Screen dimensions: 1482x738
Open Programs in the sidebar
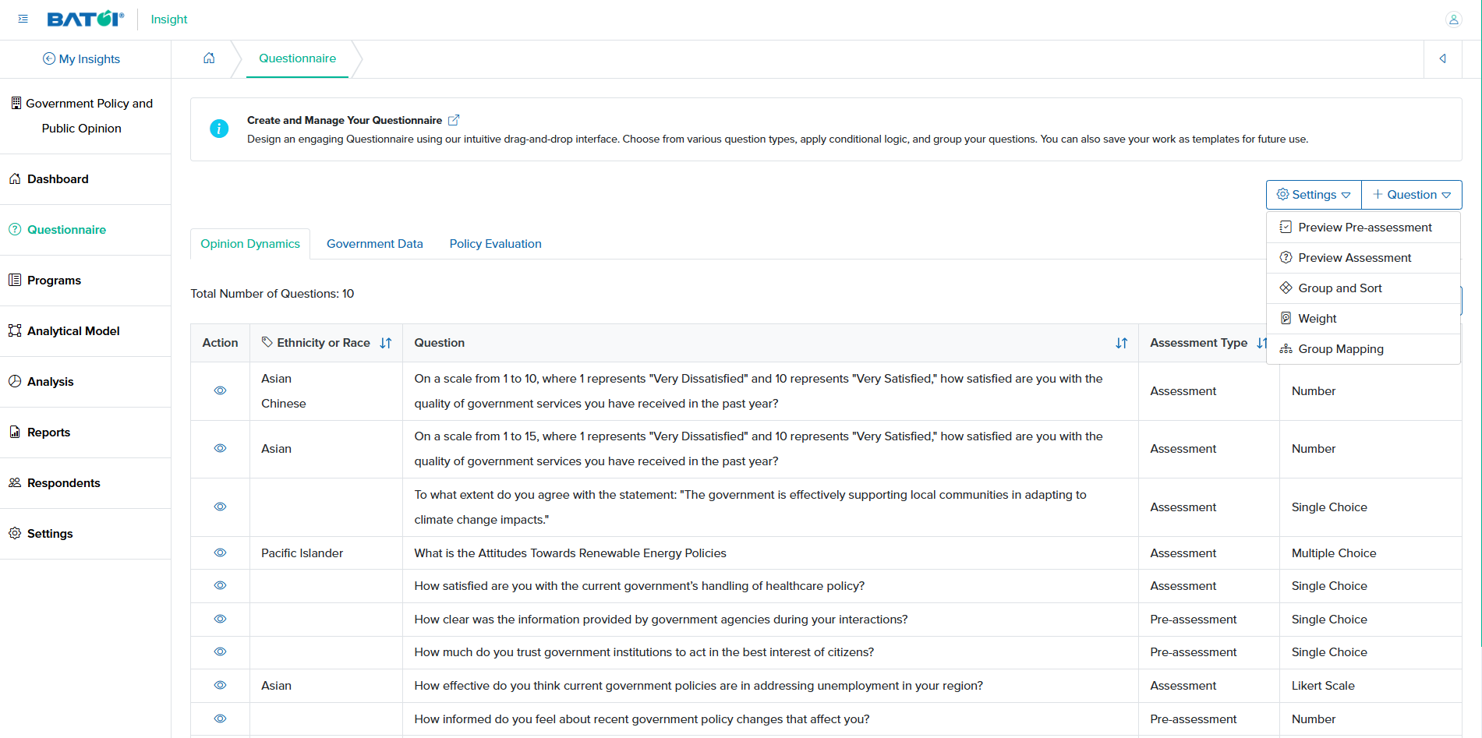(x=54, y=281)
